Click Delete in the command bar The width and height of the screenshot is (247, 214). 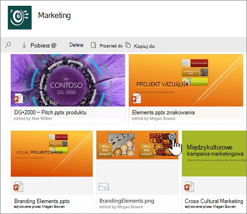[x=76, y=45]
